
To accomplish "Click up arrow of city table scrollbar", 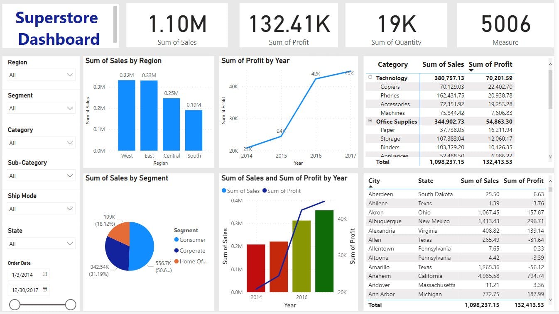I will click(551, 181).
